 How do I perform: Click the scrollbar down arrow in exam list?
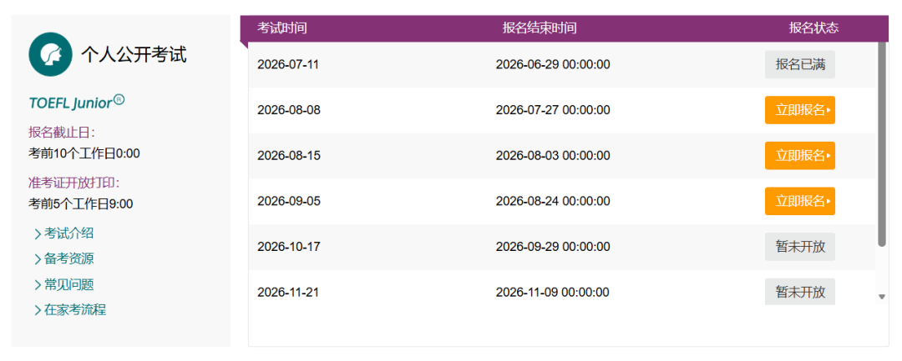pos(882,297)
